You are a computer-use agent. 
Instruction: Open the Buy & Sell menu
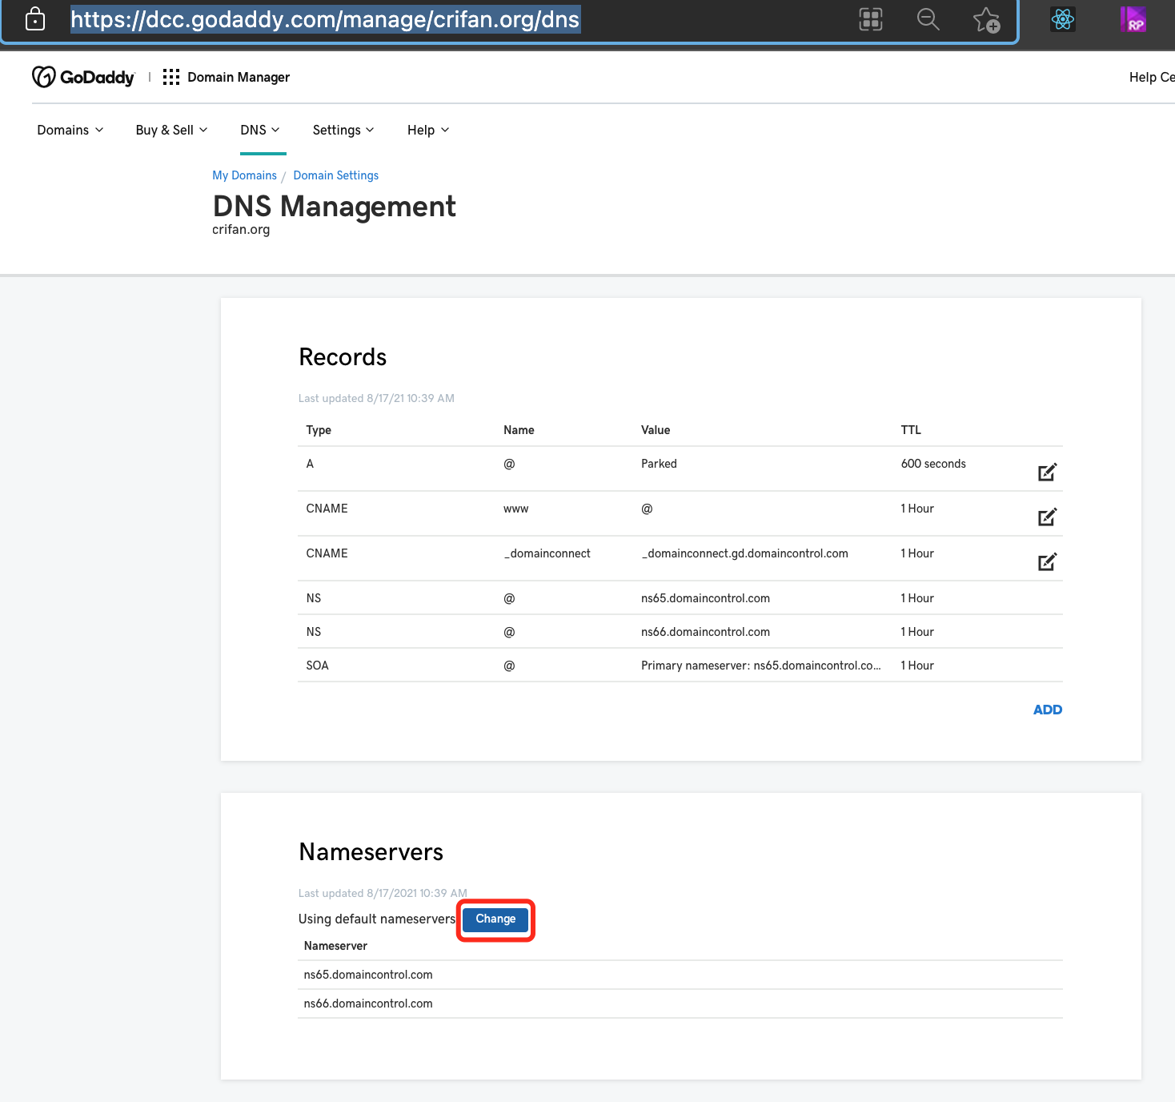click(171, 130)
